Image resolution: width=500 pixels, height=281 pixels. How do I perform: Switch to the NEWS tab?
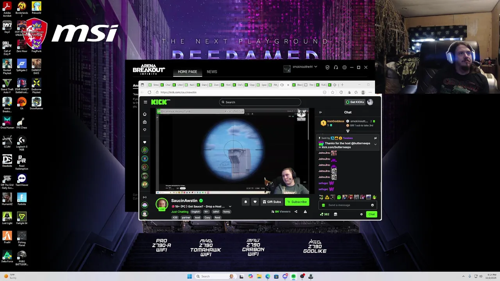tap(212, 72)
